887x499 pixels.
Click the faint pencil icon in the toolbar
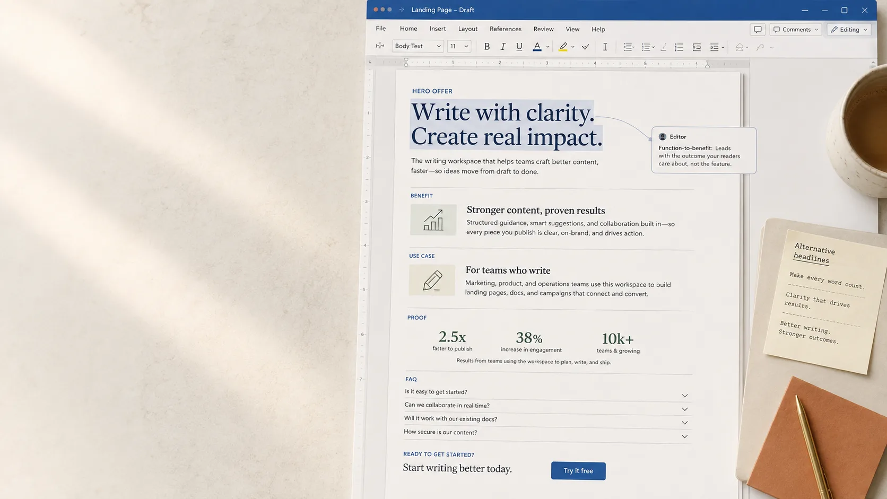[663, 47]
